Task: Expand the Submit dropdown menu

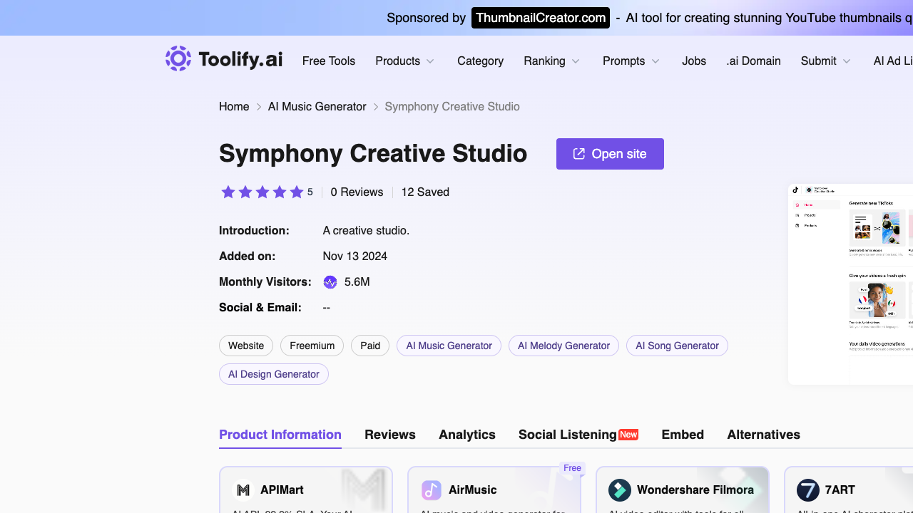Action: [x=826, y=61]
